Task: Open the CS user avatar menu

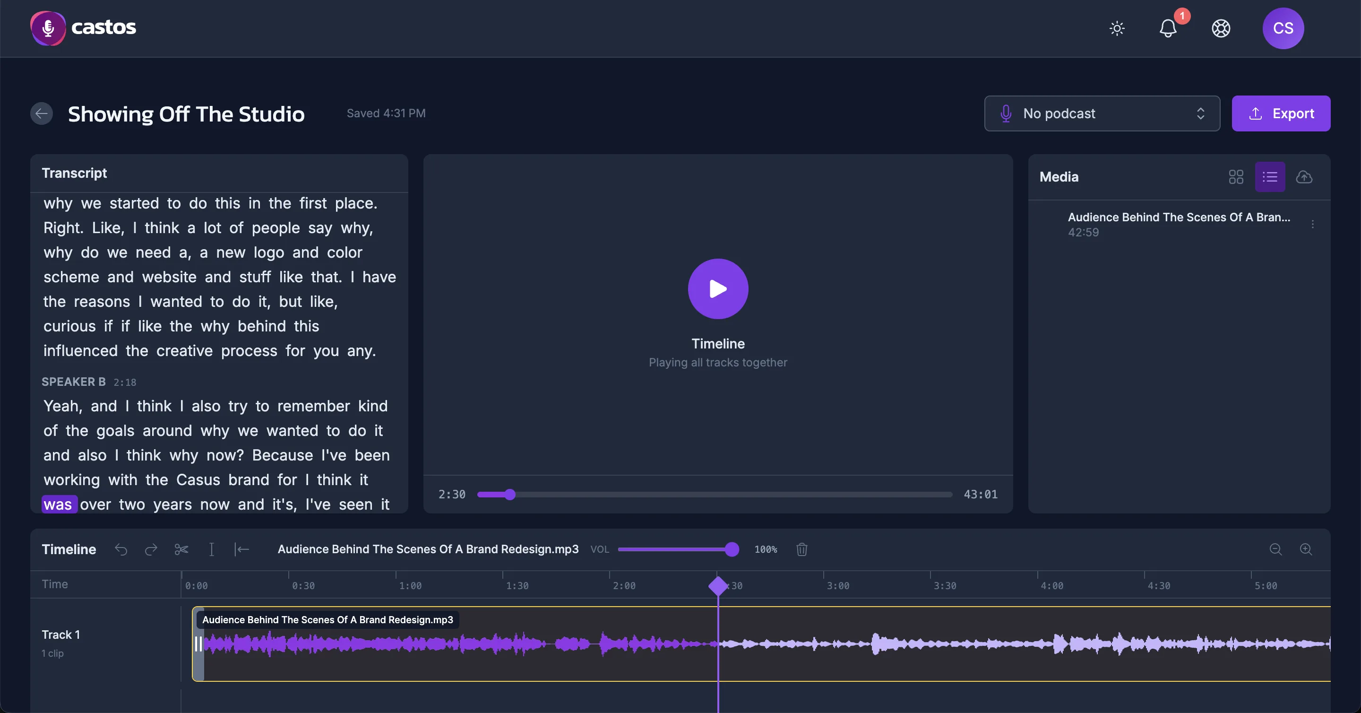Action: click(x=1283, y=28)
